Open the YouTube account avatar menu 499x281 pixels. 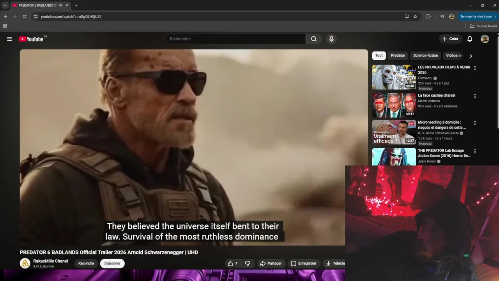[x=485, y=39]
